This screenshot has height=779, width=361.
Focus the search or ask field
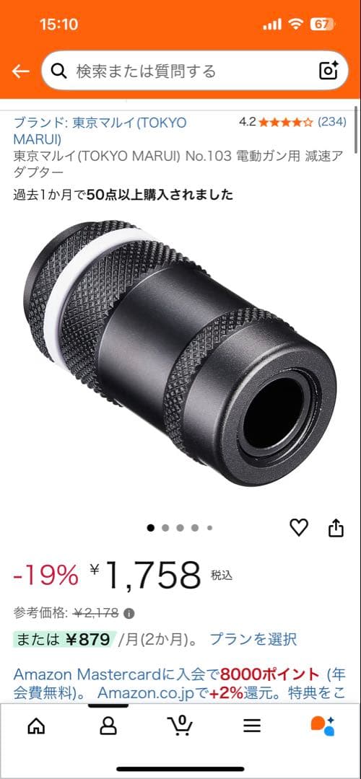194,71
